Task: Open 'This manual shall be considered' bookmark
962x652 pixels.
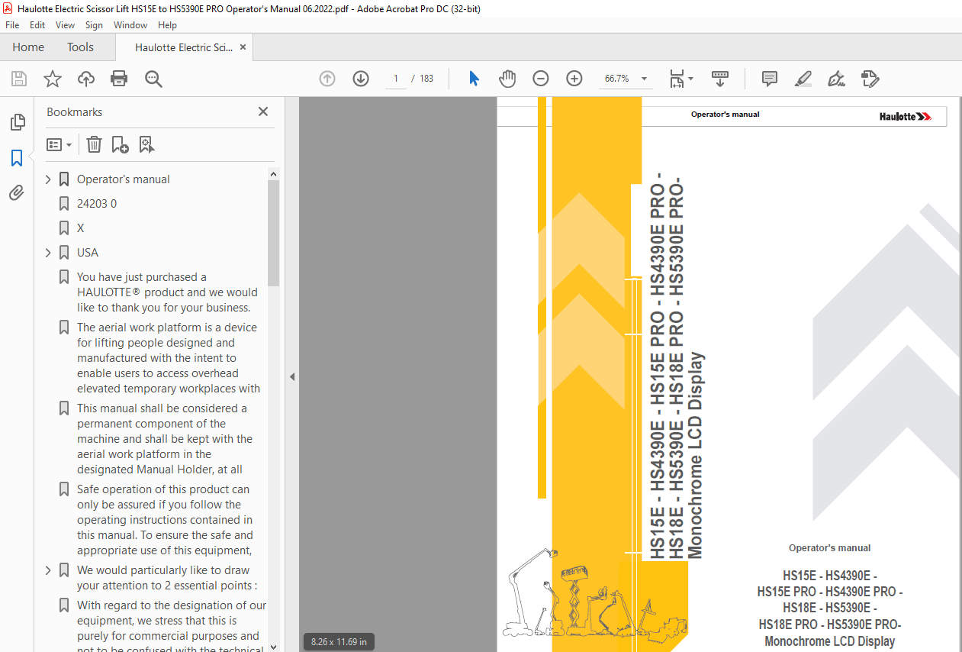Action: (164, 439)
